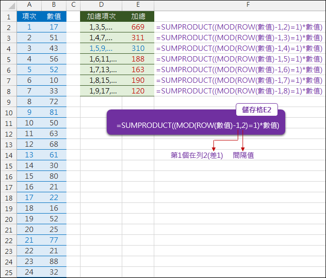Select value cell B12 showing 63
Screen dimensions: 326x278
coord(54,134)
